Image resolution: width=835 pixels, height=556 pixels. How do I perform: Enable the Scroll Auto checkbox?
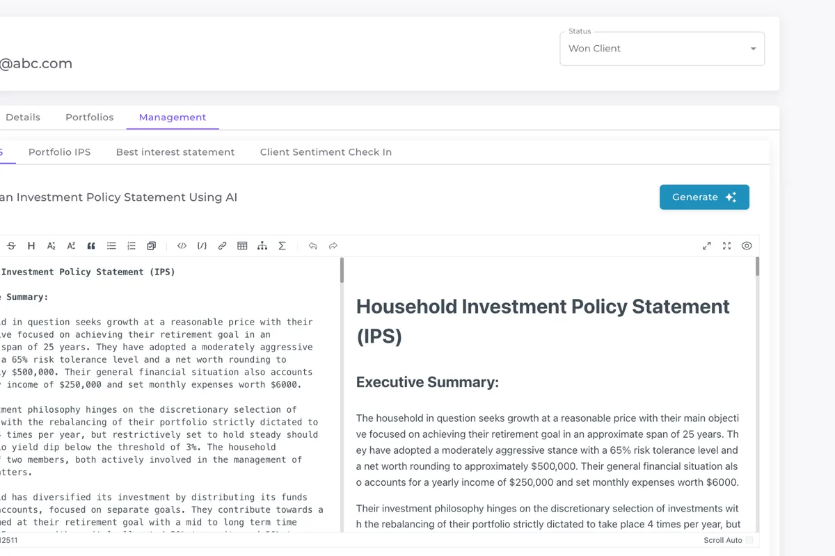pyautogui.click(x=749, y=540)
